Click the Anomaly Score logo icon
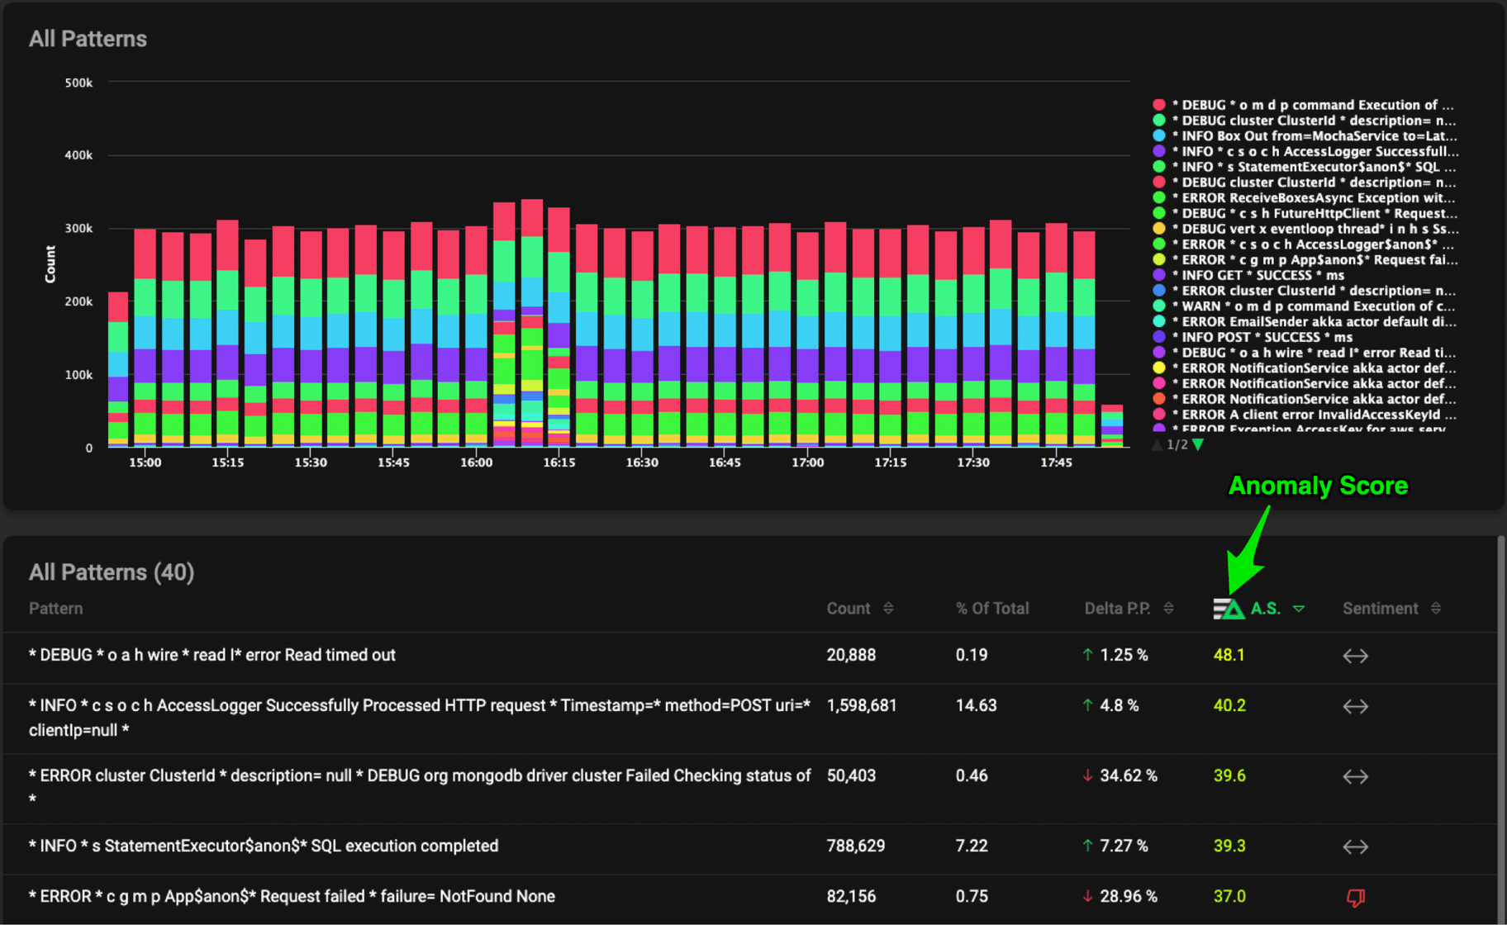This screenshot has width=1507, height=925. click(1229, 610)
